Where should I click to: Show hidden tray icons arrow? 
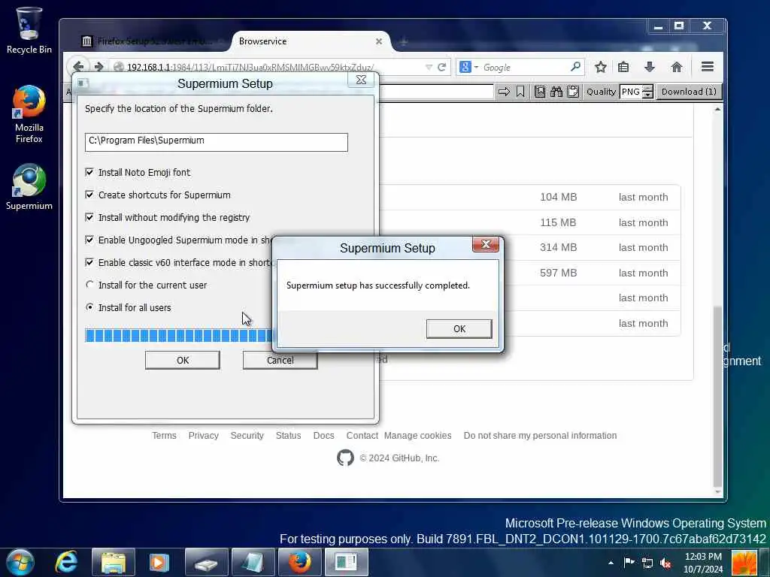point(611,563)
